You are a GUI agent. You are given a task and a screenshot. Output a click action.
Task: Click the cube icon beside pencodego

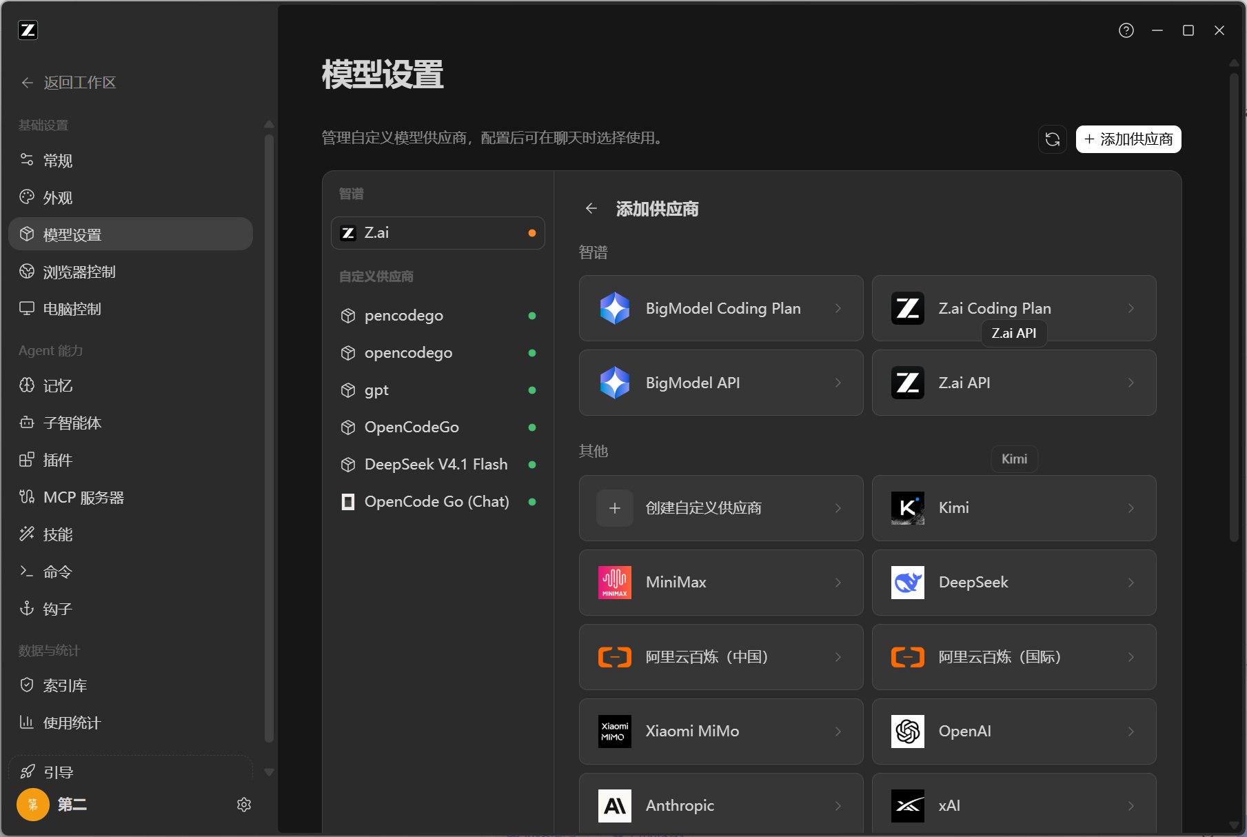348,316
